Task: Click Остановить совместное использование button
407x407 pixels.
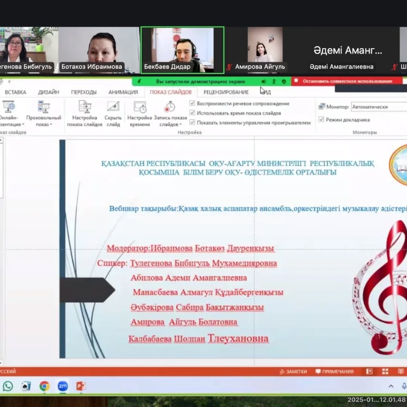Action: coord(347,81)
